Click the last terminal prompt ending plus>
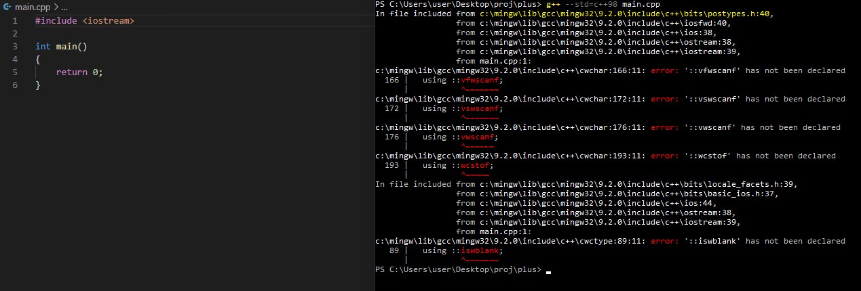 [x=458, y=270]
